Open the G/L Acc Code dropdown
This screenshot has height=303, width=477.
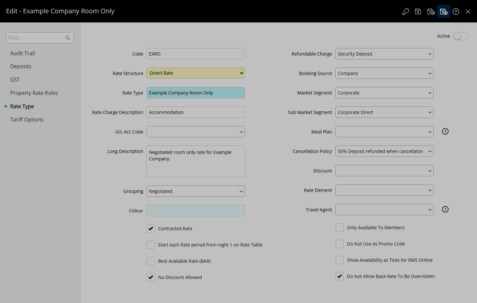click(196, 132)
